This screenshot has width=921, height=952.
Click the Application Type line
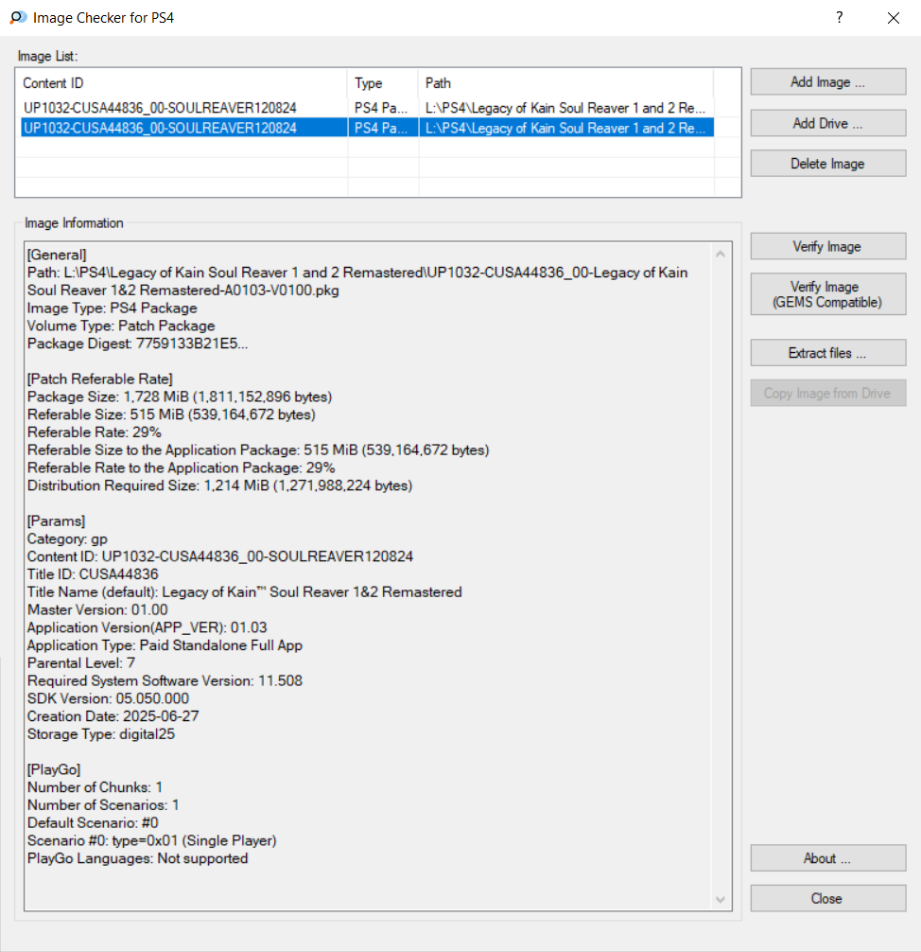165,645
